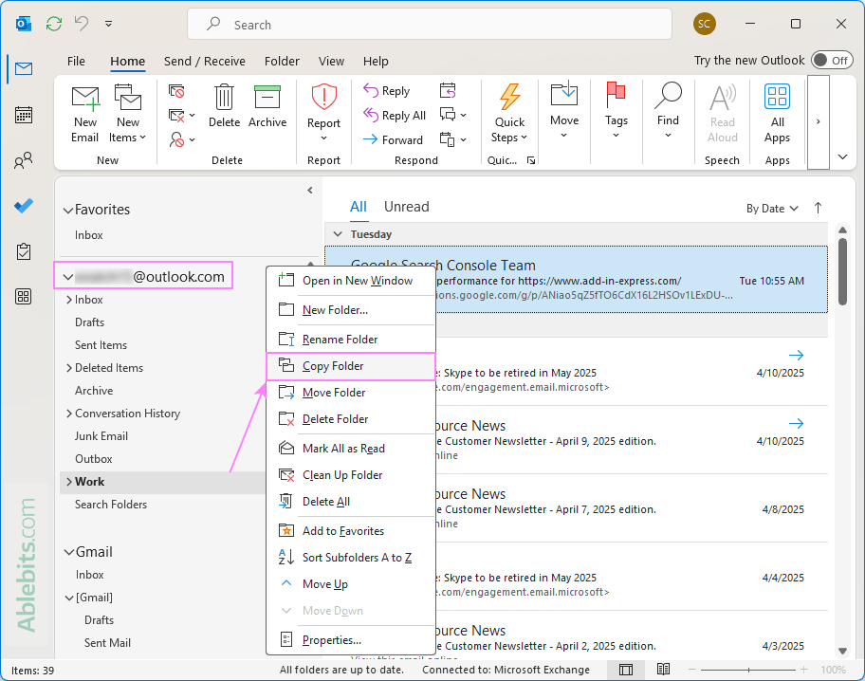Collapse the ribbon with chevron
The width and height of the screenshot is (865, 681).
(842, 156)
